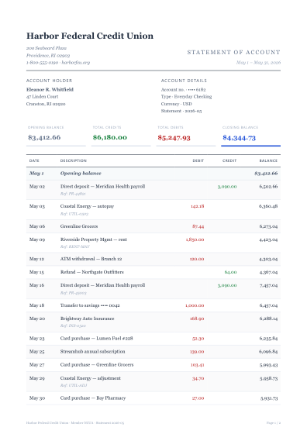The width and height of the screenshot is (307, 434).
Task: Select the account holder name 'Eleanor R. Whitfield'
Action: 50,89
